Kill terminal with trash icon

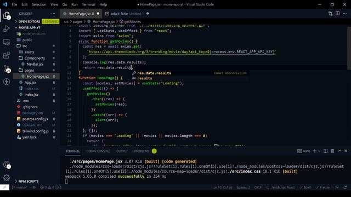click(x=332, y=151)
